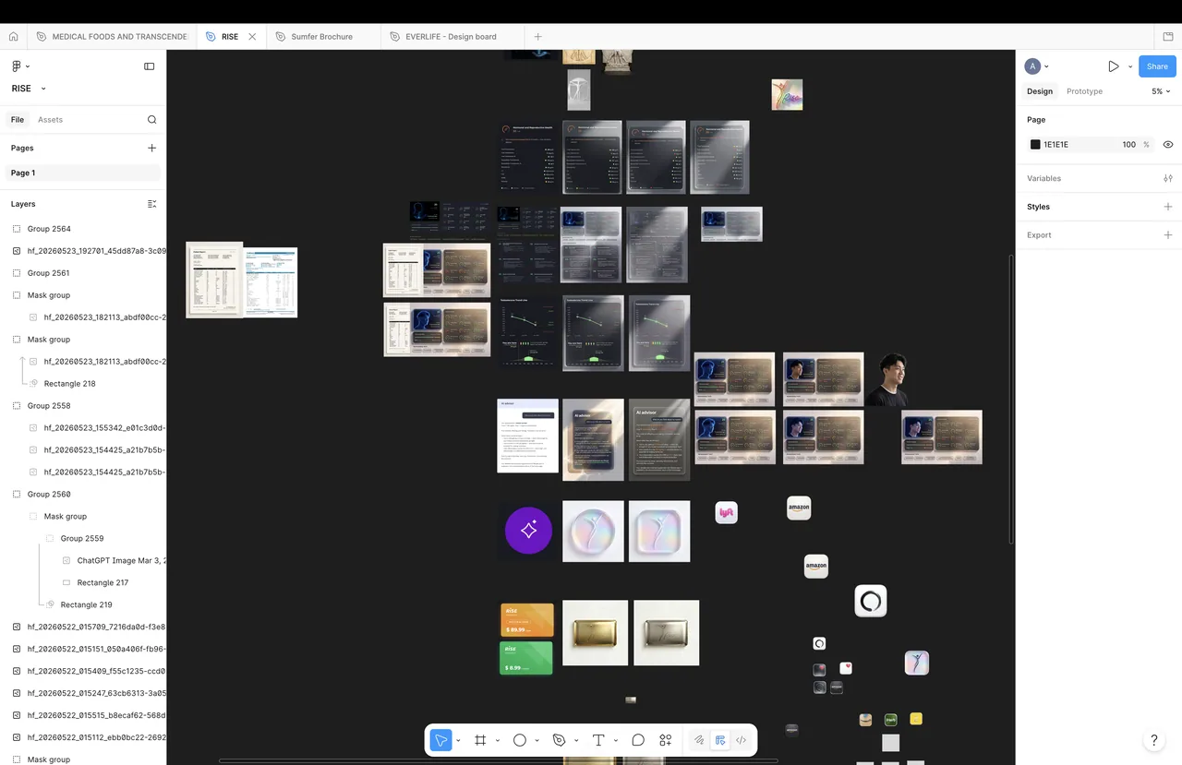This screenshot has height=765, width=1182.
Task: Open the Prototype tab in right panel
Action: click(x=1084, y=91)
